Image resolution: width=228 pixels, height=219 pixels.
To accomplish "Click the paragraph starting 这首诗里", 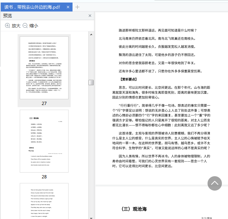I will [161, 141].
